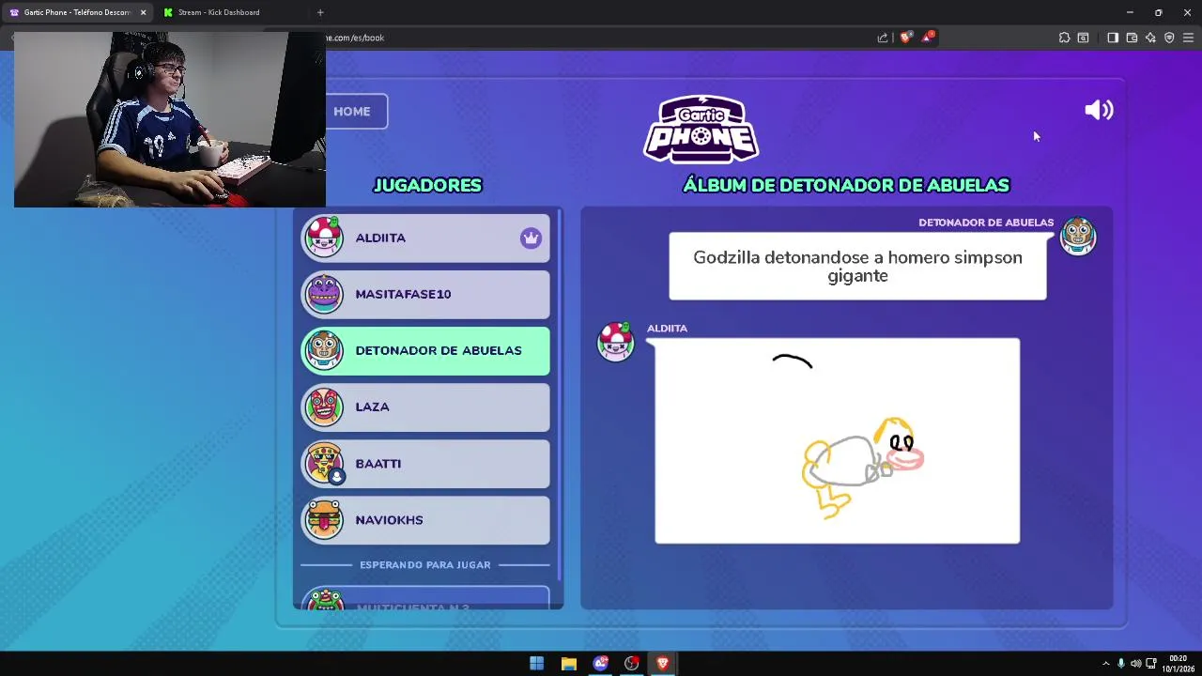Image resolution: width=1202 pixels, height=676 pixels.
Task: Open Brave Shields lion icon
Action: [x=905, y=38]
